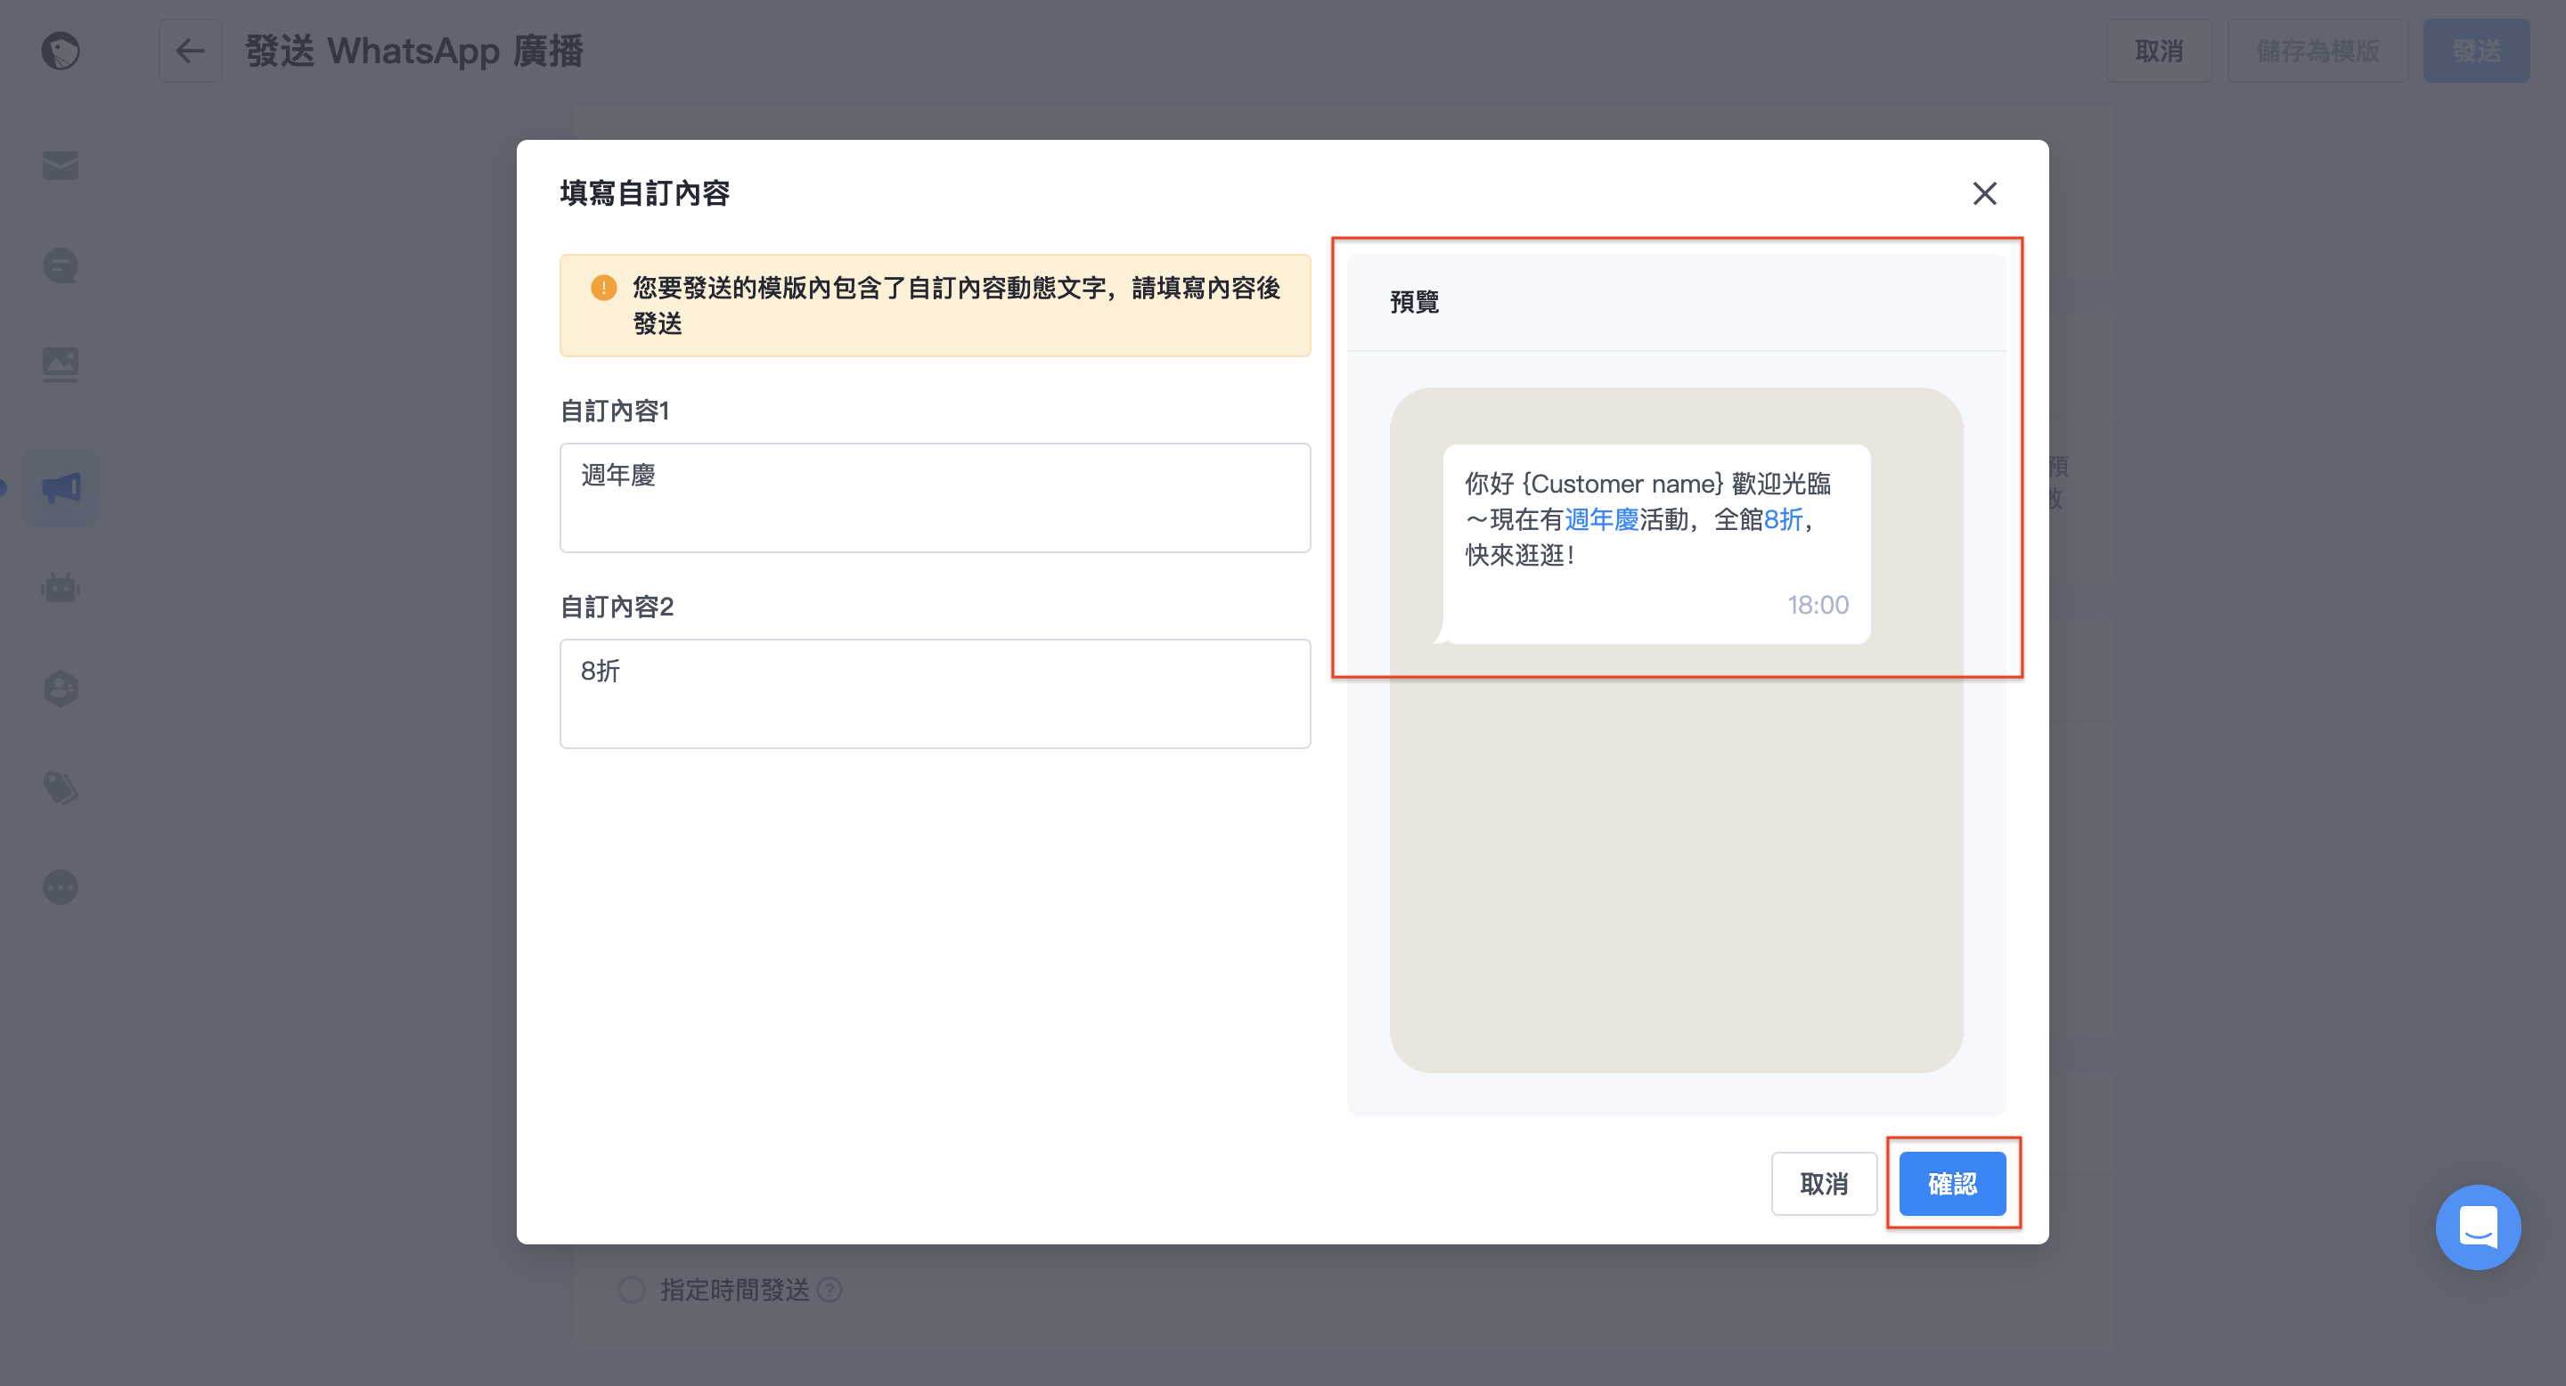Viewport: 2566px width, 1386px height.
Task: Click the 自訂內容1 text field
Action: pyautogui.click(x=935, y=498)
